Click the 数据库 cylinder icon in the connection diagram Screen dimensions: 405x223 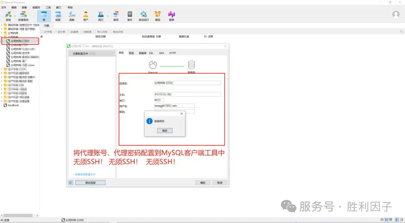click(191, 65)
